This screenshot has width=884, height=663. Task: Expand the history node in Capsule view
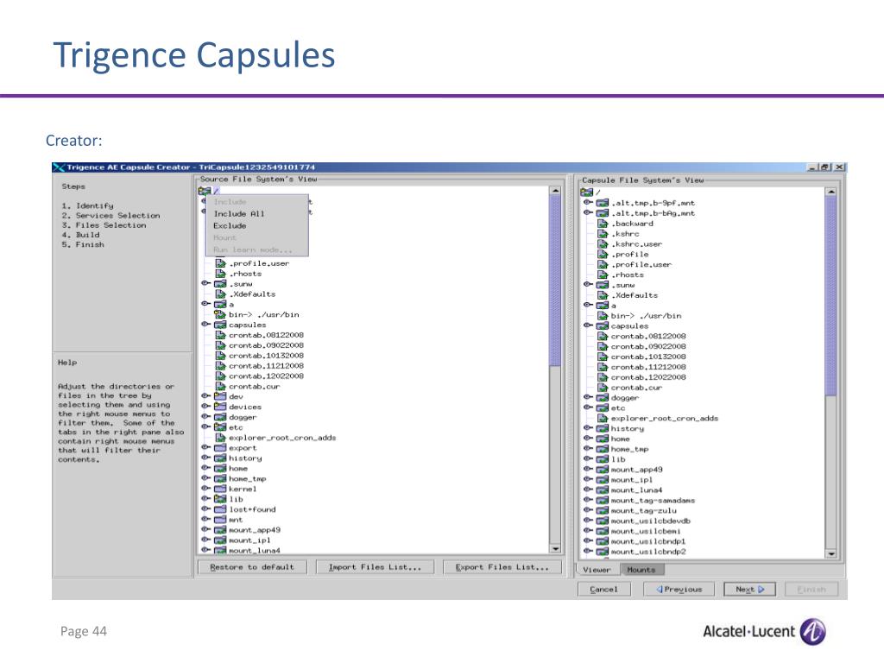tap(588, 428)
